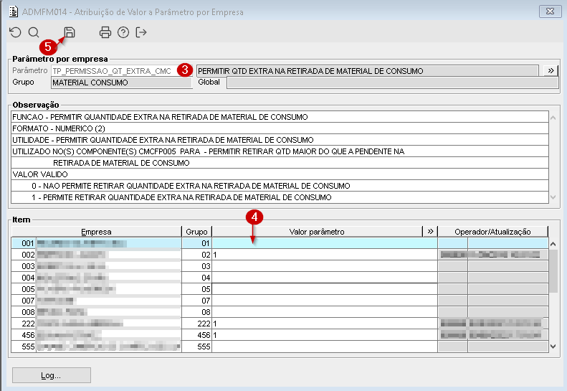This screenshot has height=391, width=567.
Task: Click the Empresa column header
Action: point(96,232)
